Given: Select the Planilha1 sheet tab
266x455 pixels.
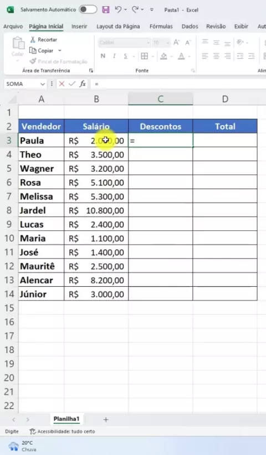Looking at the screenshot, I should 66,418.
